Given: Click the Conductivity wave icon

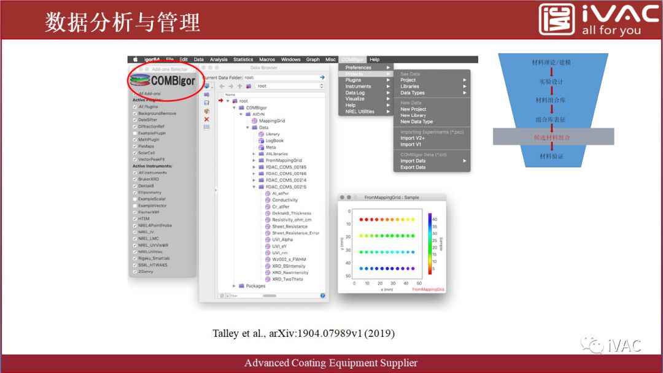Looking at the screenshot, I should click(268, 200).
